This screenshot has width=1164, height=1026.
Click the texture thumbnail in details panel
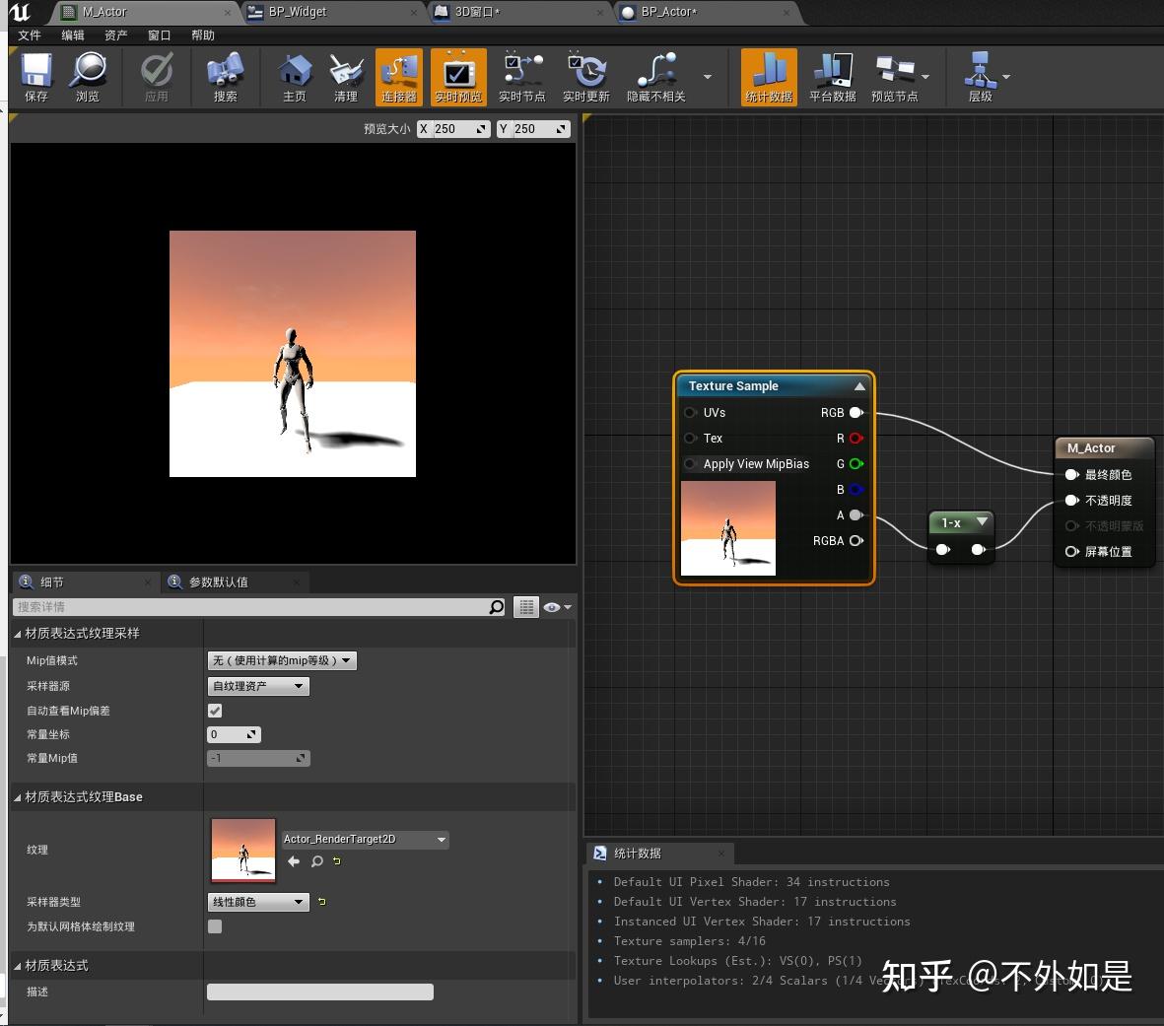click(x=242, y=849)
